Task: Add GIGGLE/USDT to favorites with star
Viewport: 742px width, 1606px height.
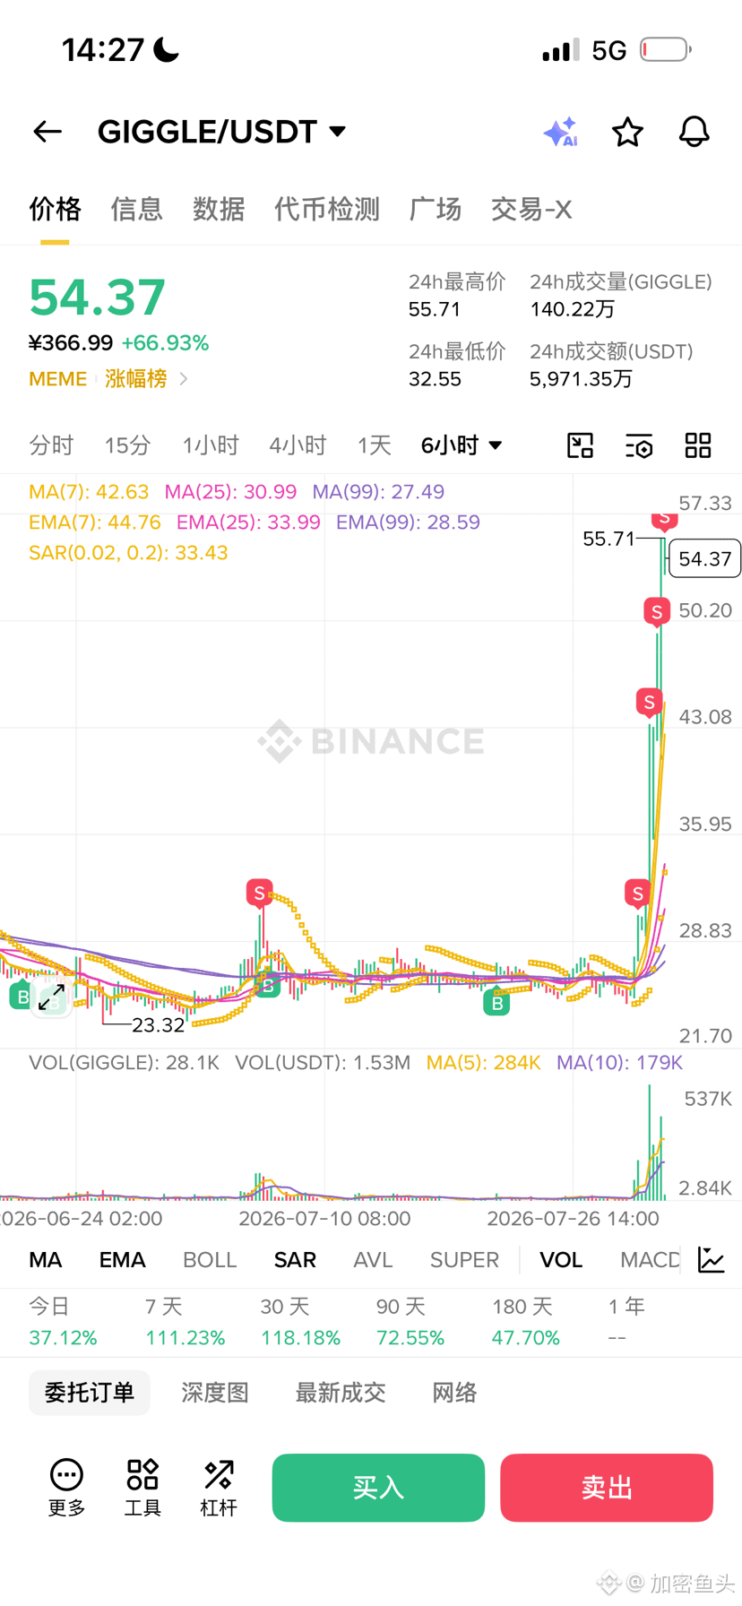Action: [x=627, y=132]
